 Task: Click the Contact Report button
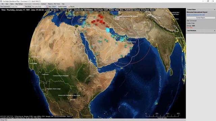tap(201, 18)
